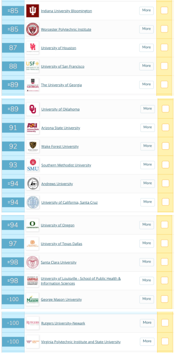Expand More for Andrews University
The width and height of the screenshot is (176, 355).
point(147,183)
